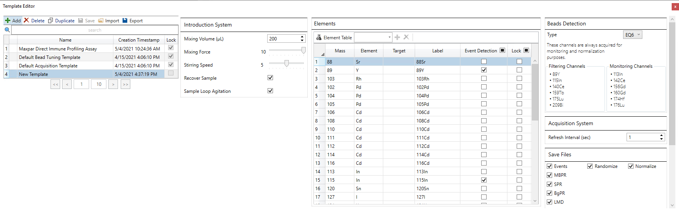Click the Elements table scroll up arrow
This screenshot has width=679, height=211.
(535, 61)
